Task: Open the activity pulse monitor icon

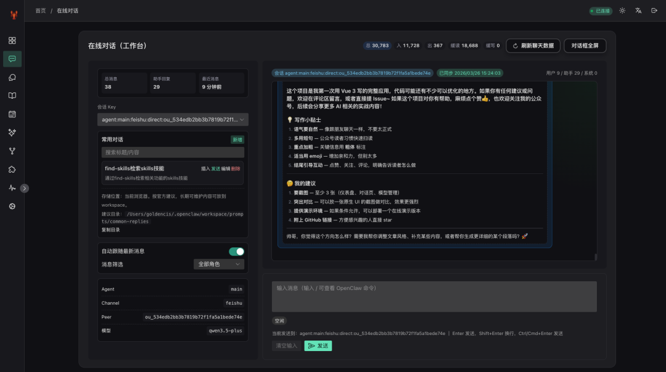Action: point(12,188)
